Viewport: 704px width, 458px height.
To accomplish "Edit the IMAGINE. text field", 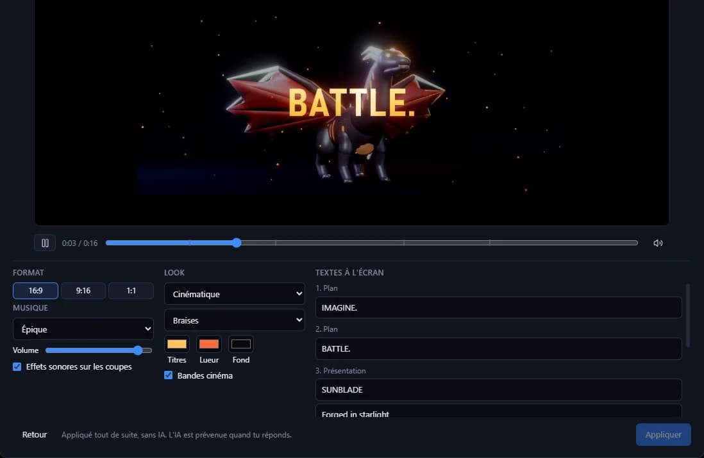I will point(498,307).
